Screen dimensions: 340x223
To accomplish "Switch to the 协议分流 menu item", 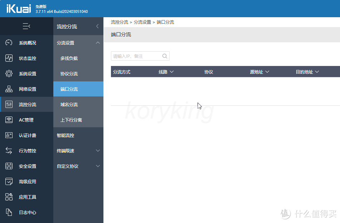I will click(69, 73).
